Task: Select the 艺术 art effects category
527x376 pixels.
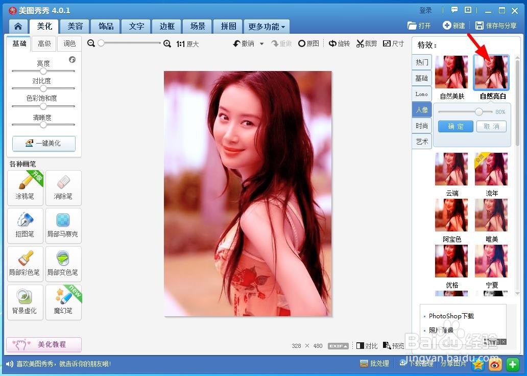Action: pos(422,142)
